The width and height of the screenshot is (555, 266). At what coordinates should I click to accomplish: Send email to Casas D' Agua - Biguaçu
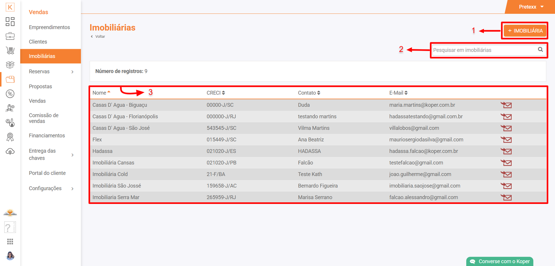[506, 105]
